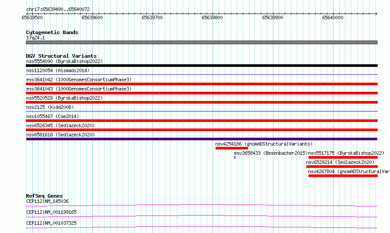390x233 pixels.
Task: Open nsv6529214 (Sedlazeck2020) label
Action: point(340,162)
